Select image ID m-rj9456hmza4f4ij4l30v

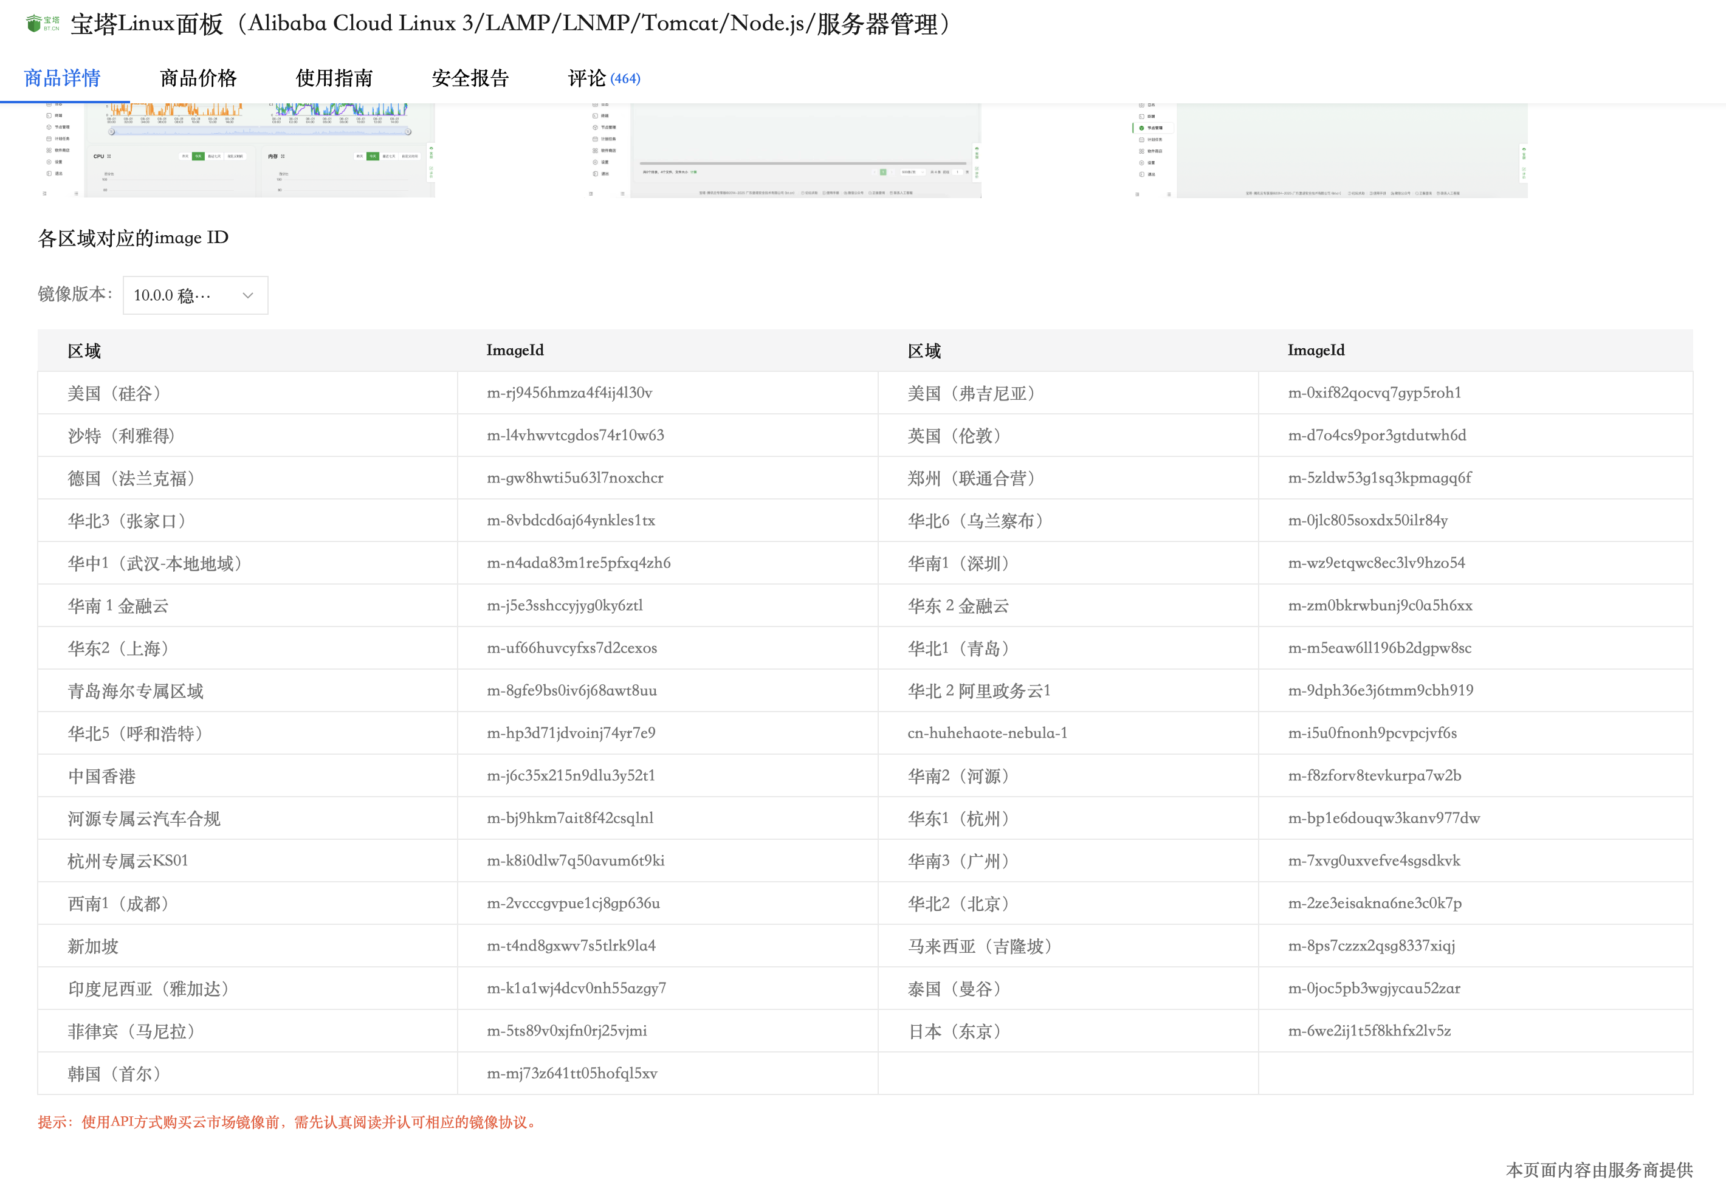pyautogui.click(x=570, y=393)
